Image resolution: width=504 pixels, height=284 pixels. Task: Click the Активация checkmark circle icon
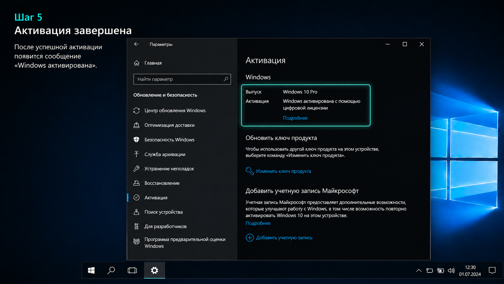click(x=137, y=197)
